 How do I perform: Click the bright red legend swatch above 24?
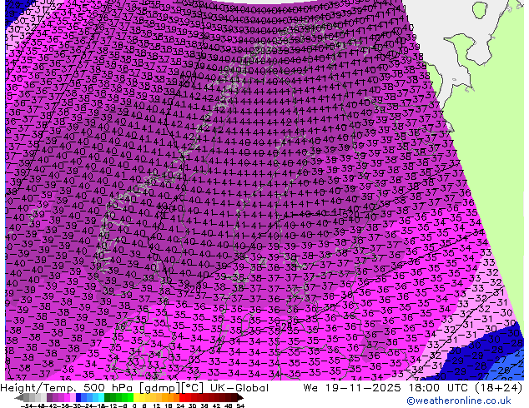coord(183,397)
